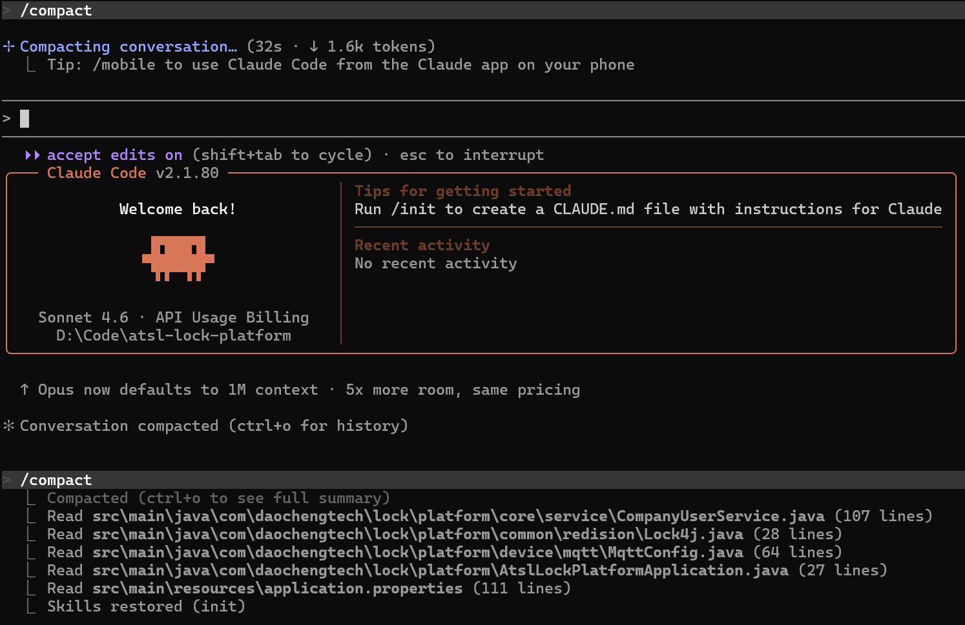Click the MqttConfig.java read entry
965x625 pixels.
[x=444, y=552]
